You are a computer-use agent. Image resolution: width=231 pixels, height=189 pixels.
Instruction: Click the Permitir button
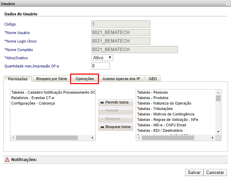click(x=116, y=111)
